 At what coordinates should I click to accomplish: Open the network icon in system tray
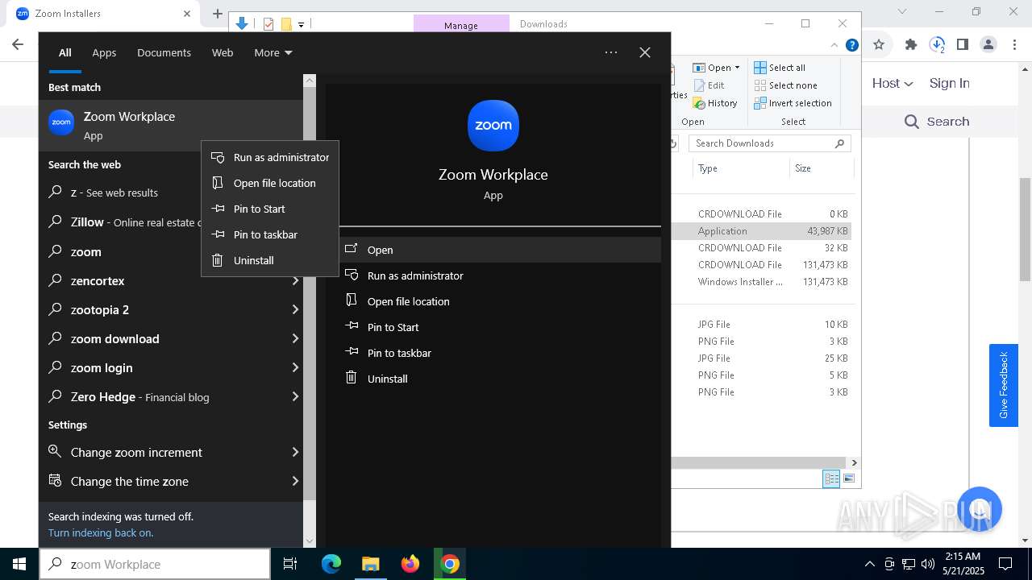pyautogui.click(x=909, y=564)
